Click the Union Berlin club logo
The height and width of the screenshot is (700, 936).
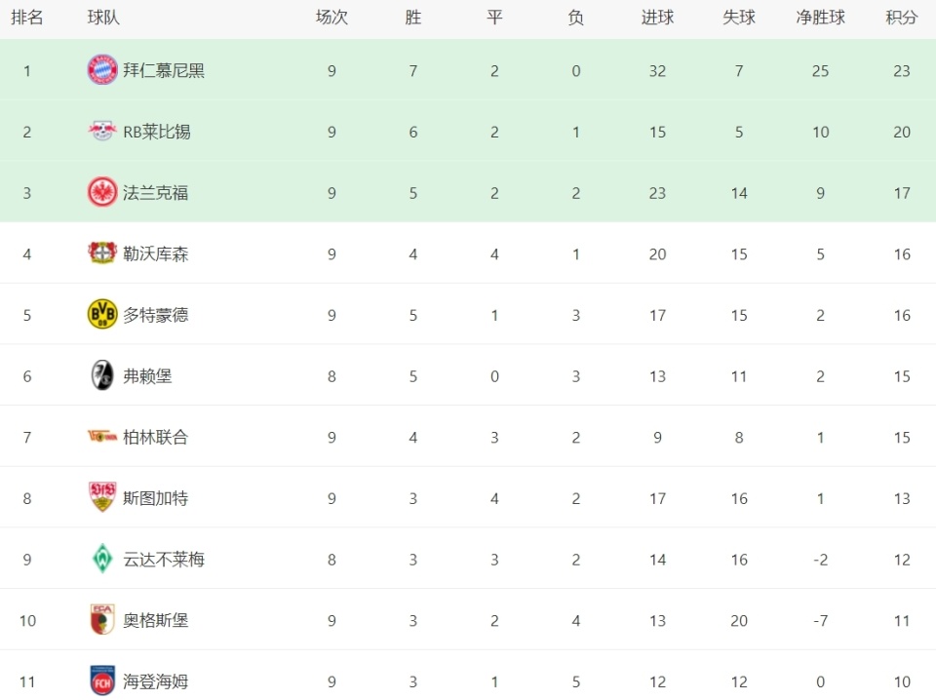102,436
